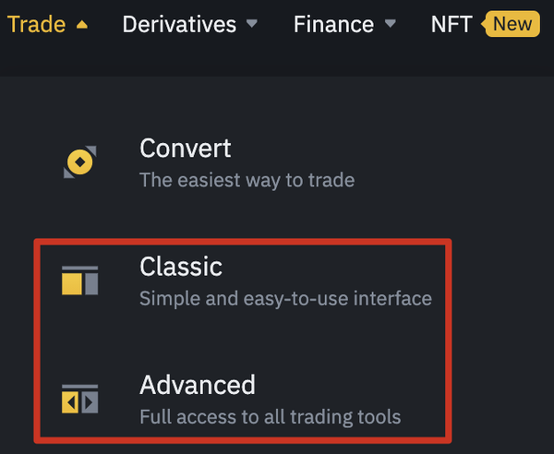Click the Advanced trading interface icon
Viewport: 554px width, 454px height.
pyautogui.click(x=79, y=399)
